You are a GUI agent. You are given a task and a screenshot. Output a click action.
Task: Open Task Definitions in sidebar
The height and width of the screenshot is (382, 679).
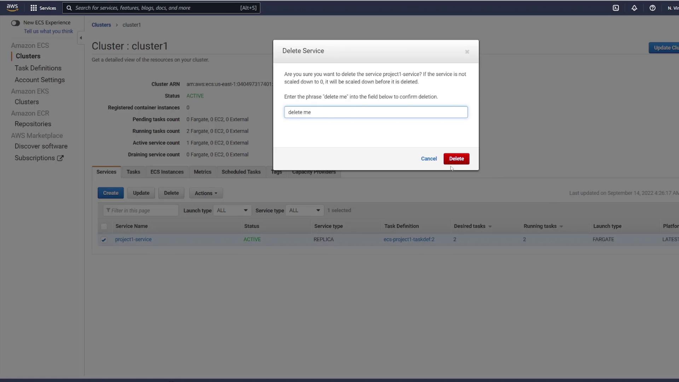(x=38, y=68)
